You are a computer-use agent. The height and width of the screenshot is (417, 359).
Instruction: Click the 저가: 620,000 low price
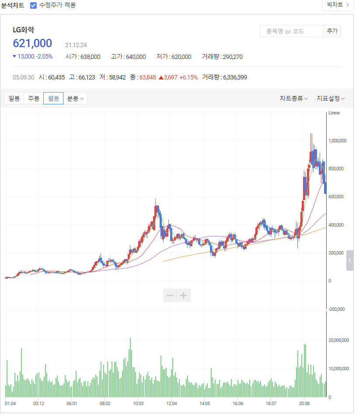click(174, 57)
